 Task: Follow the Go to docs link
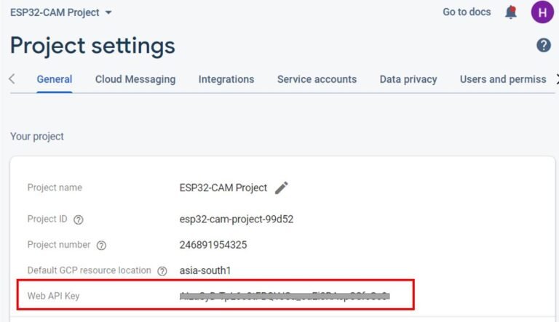[467, 12]
